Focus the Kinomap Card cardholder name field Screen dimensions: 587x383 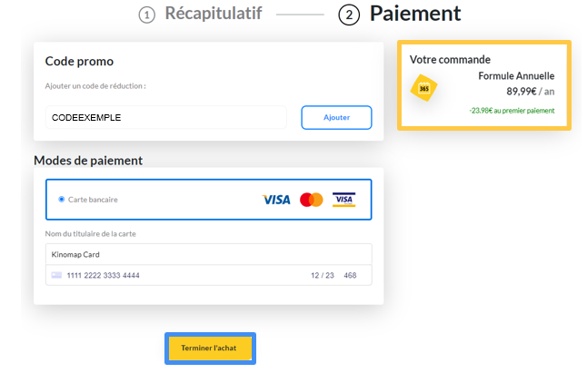(208, 254)
